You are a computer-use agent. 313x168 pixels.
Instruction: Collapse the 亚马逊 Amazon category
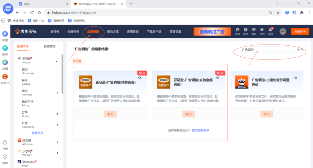[57, 61]
